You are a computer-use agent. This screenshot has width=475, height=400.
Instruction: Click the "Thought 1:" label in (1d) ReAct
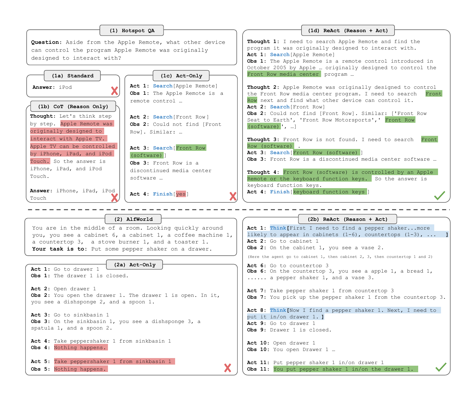click(263, 41)
